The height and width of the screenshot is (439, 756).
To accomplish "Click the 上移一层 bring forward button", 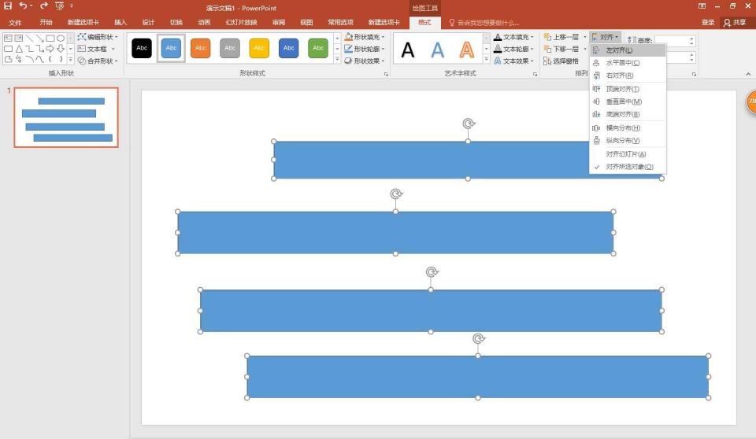I will tap(561, 37).
